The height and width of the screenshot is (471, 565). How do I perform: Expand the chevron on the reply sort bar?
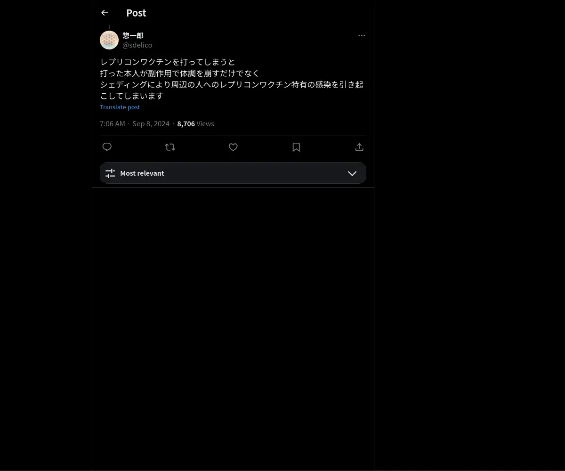pyautogui.click(x=352, y=173)
